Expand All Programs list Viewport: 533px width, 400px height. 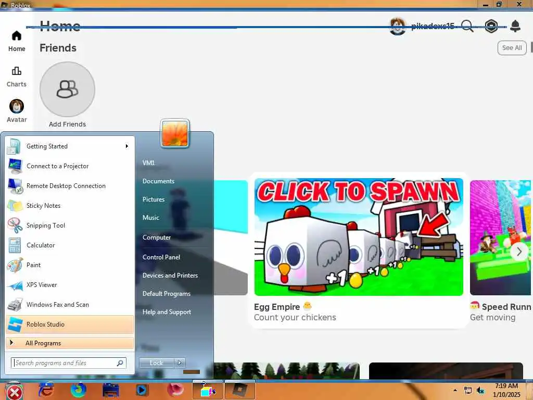[x=70, y=343]
